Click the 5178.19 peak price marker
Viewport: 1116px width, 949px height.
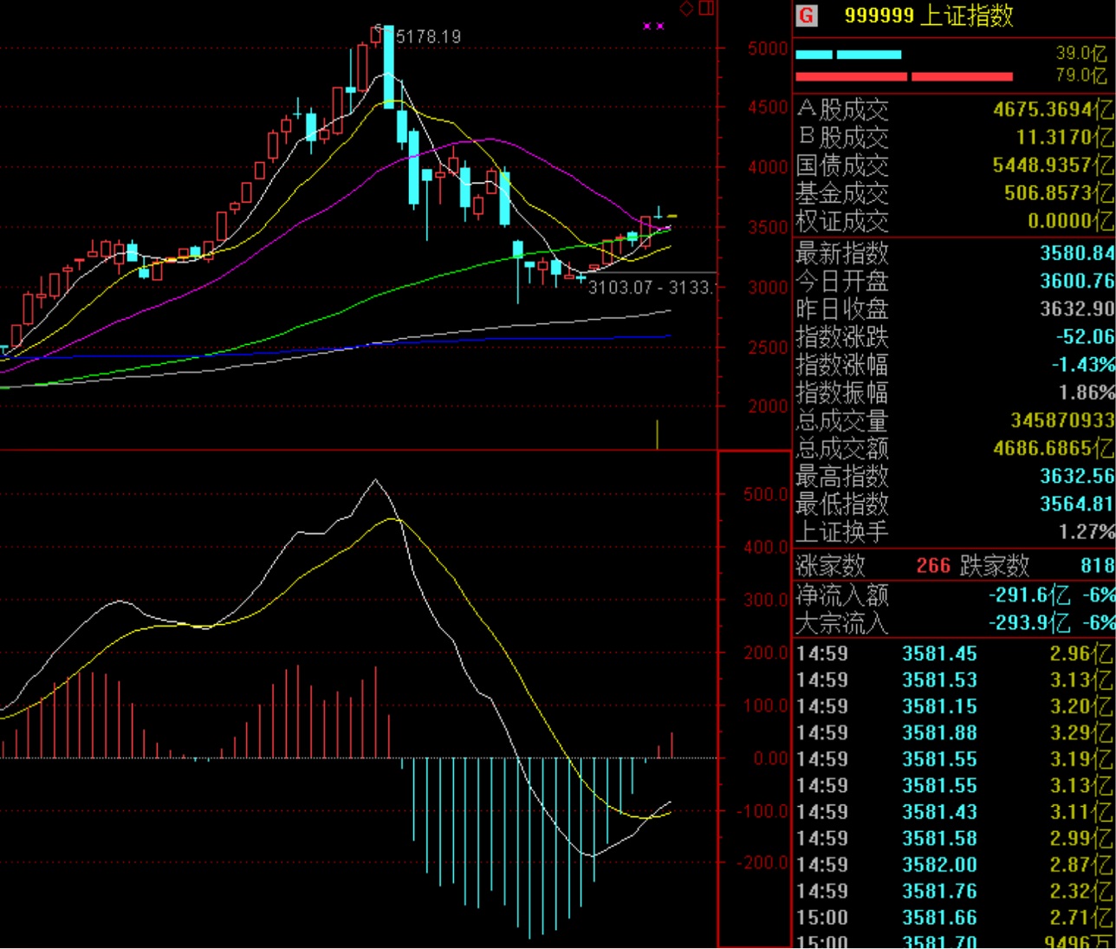[428, 36]
